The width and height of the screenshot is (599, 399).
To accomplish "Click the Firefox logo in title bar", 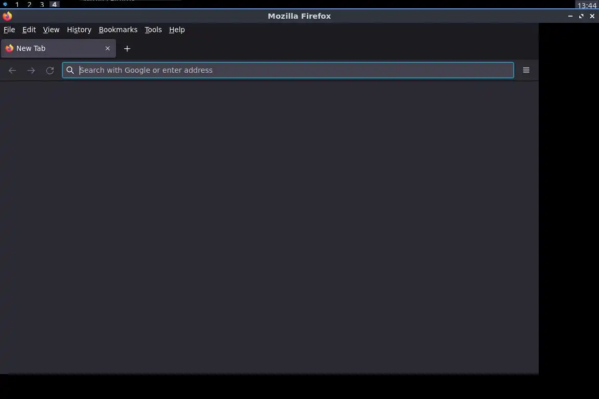I will (x=7, y=16).
